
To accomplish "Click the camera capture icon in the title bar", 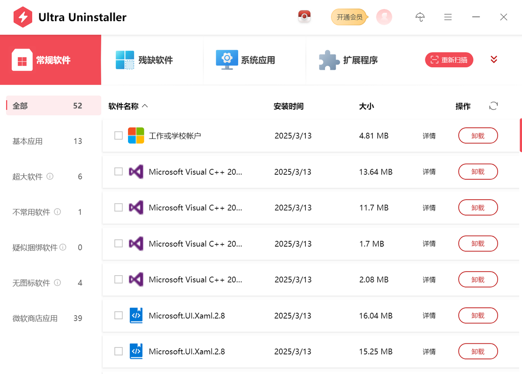I will tap(304, 17).
